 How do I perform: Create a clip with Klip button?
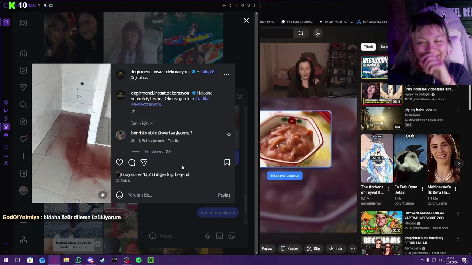point(313,249)
